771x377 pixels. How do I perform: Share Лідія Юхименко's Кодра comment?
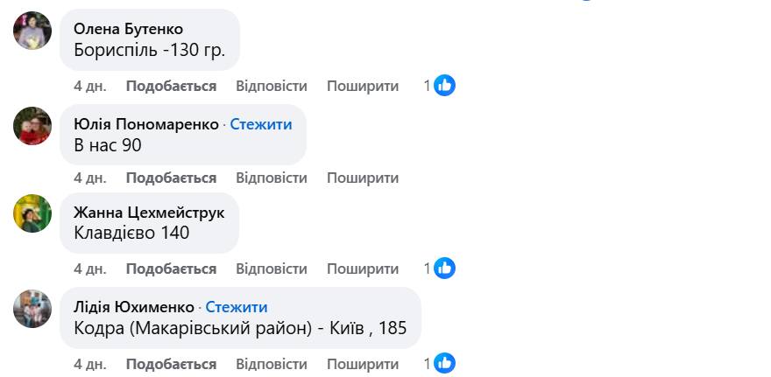[363, 363]
